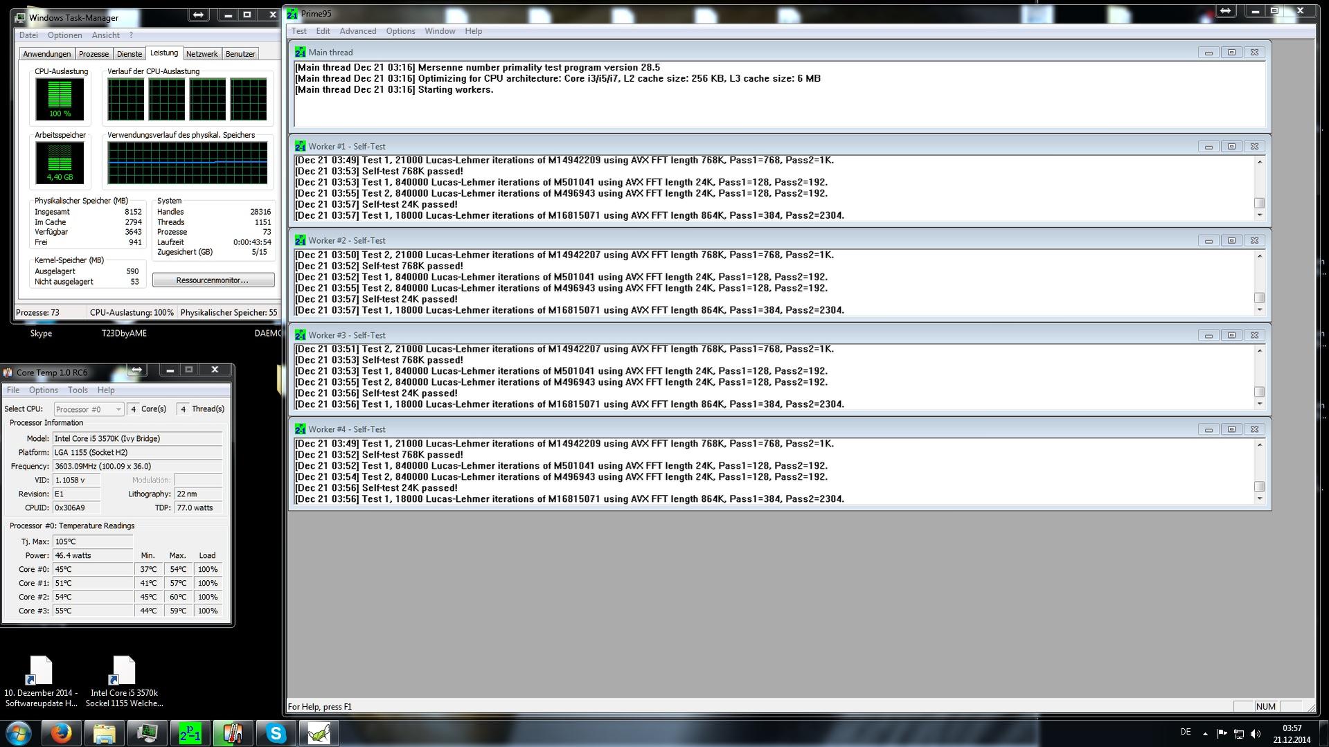Switch to the Prozesse tab
Screen dimensions: 1329x747
(93, 54)
